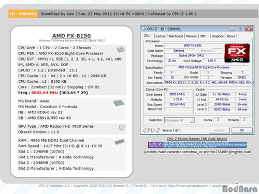Click the text 'MB Model : Crosshair V Formula'
The height and width of the screenshot is (194, 259).
48,107
